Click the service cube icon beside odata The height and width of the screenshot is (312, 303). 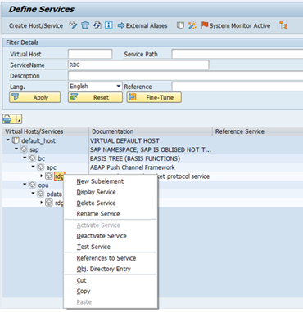click(x=41, y=194)
